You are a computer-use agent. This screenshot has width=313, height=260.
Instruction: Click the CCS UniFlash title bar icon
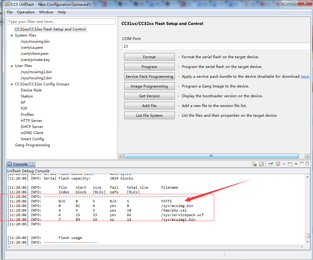pos(7,4)
